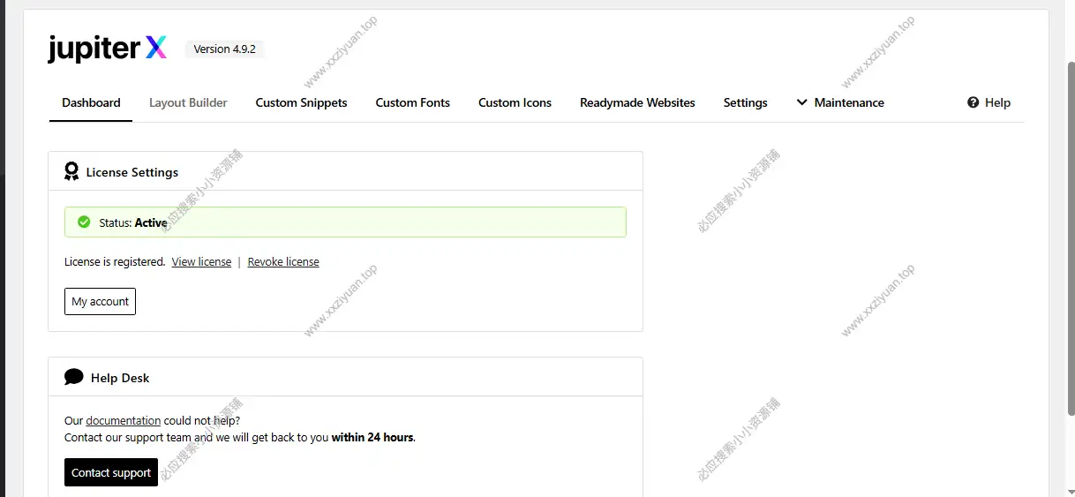Click the Help question mark icon

[x=974, y=103]
